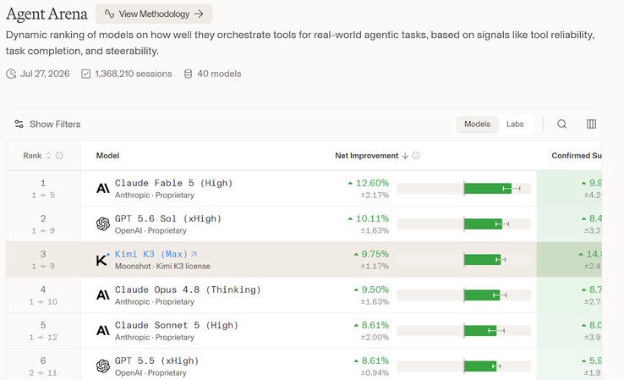Screen dimensions: 624x380
Task: Sort by the Rank column
Action: coord(48,156)
